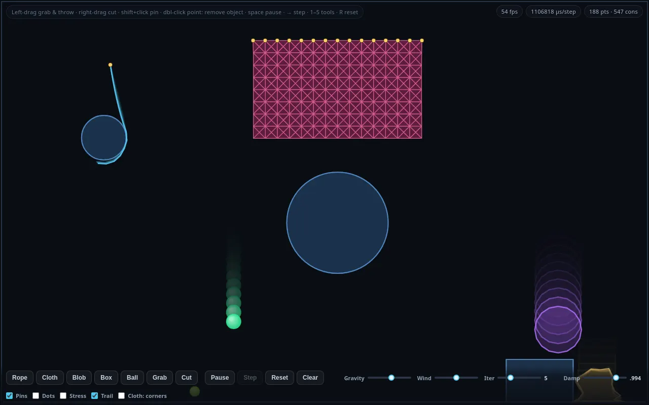Select the Rope tool button
649x405 pixels.
pyautogui.click(x=20, y=378)
